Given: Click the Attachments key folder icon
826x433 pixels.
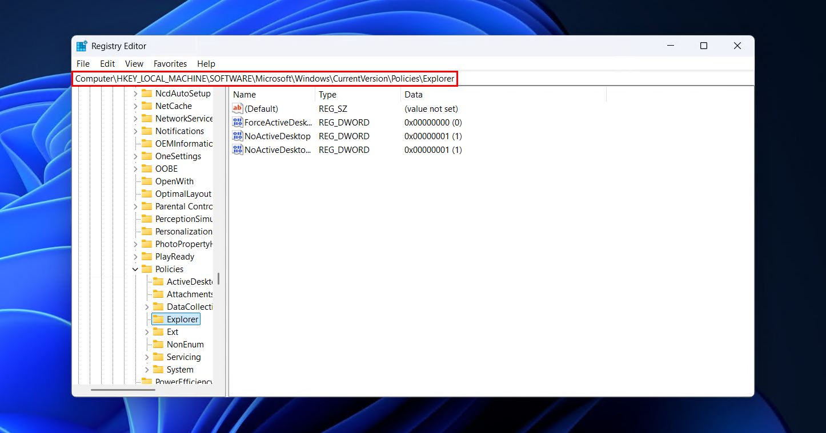Looking at the screenshot, I should coord(158,294).
